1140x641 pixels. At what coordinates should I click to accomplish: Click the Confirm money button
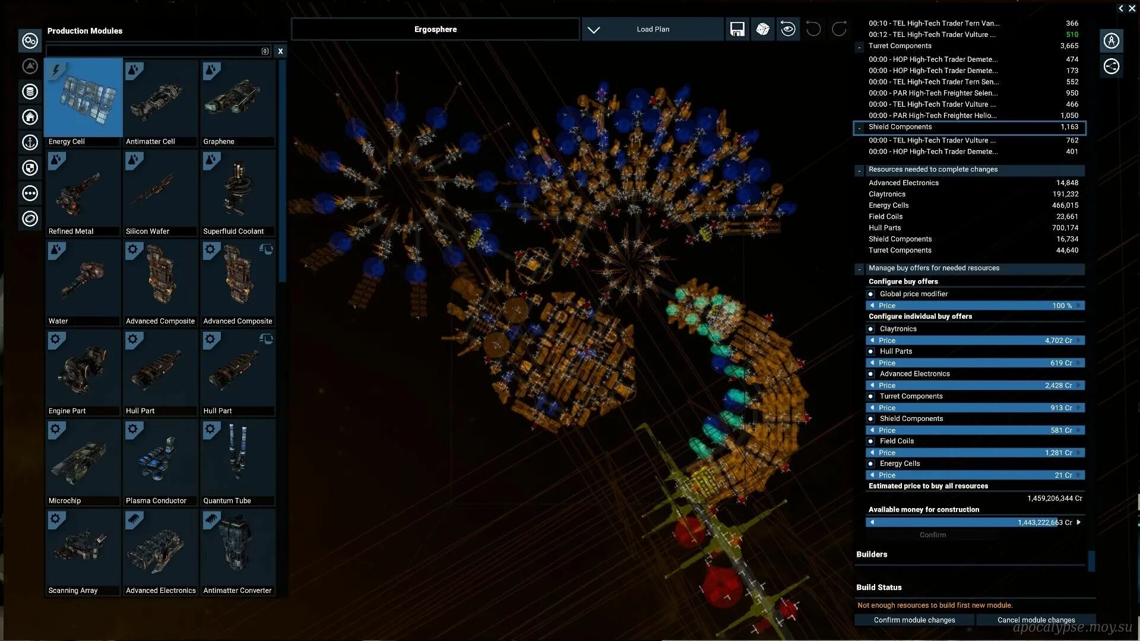tap(933, 535)
